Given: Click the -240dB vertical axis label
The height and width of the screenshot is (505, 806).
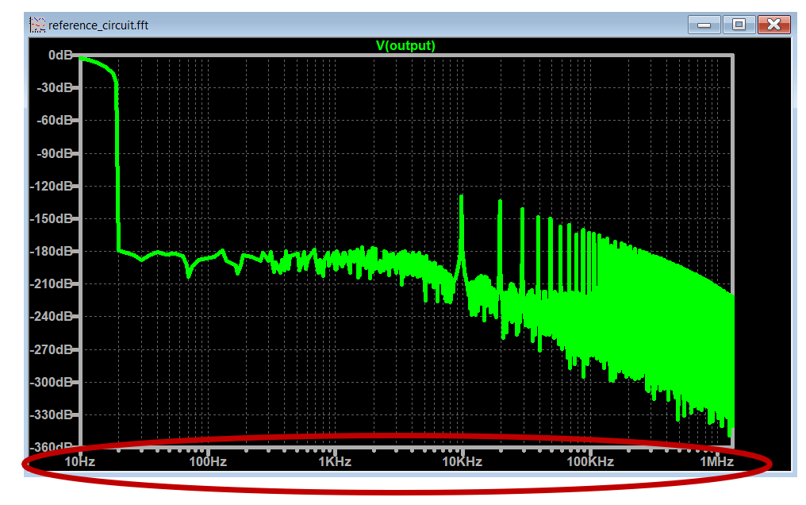Looking at the screenshot, I should coord(52,316).
